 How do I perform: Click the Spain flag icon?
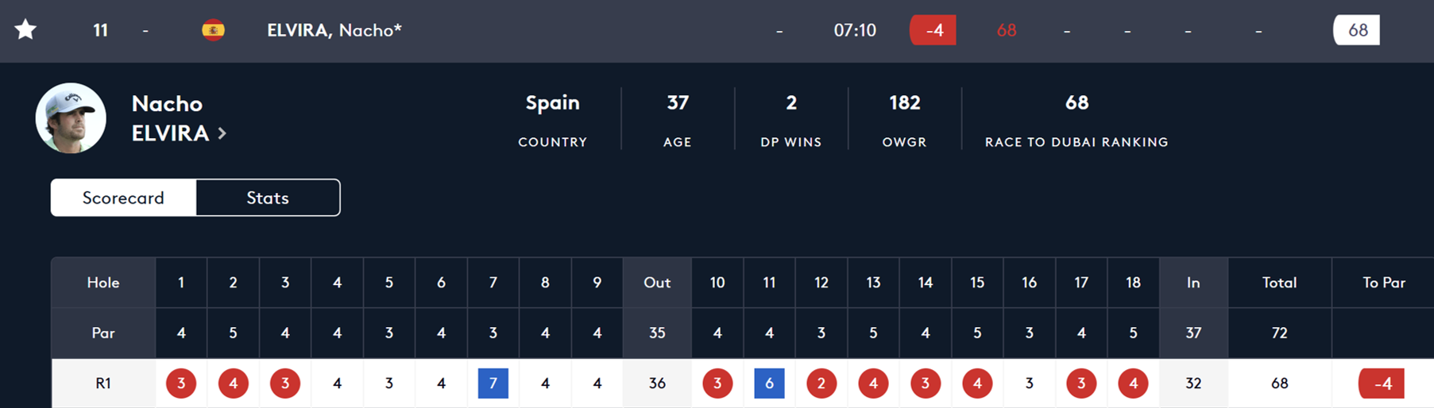click(x=213, y=30)
